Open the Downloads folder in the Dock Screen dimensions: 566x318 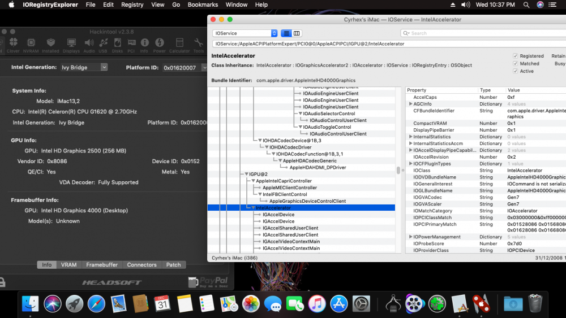point(513,303)
